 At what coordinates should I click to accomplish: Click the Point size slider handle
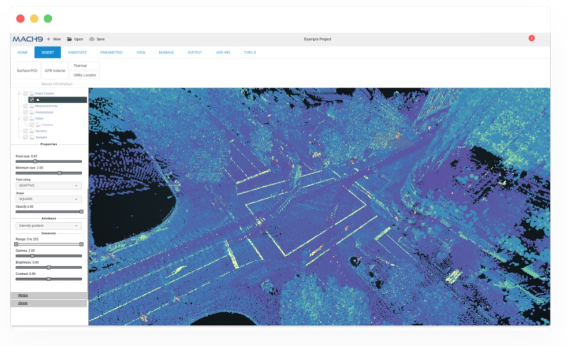(35, 161)
